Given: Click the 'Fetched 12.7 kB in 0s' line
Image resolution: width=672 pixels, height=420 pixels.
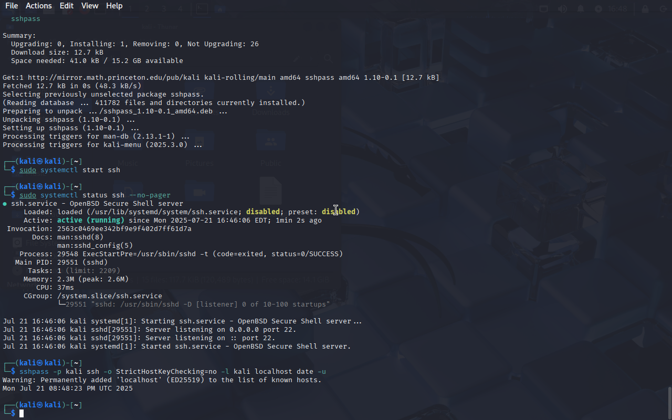Looking at the screenshot, I should coord(72,86).
